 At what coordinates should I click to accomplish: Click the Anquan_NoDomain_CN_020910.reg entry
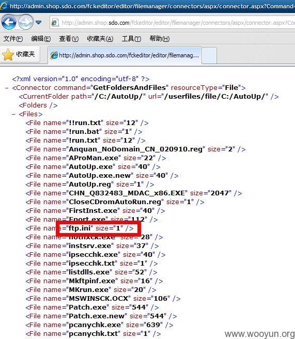pos(135,149)
